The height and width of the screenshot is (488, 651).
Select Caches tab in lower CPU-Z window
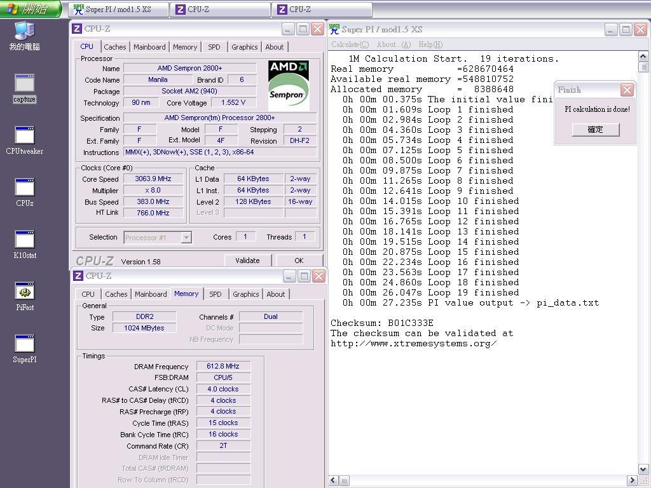[116, 294]
